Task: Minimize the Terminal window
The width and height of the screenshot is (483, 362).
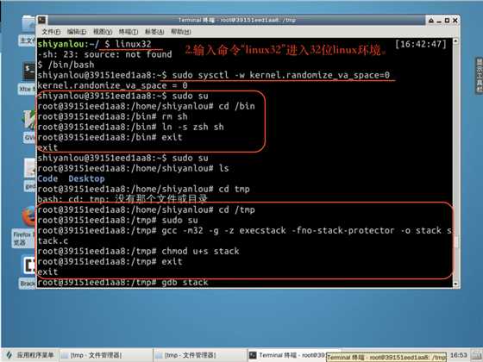Action: [439, 22]
